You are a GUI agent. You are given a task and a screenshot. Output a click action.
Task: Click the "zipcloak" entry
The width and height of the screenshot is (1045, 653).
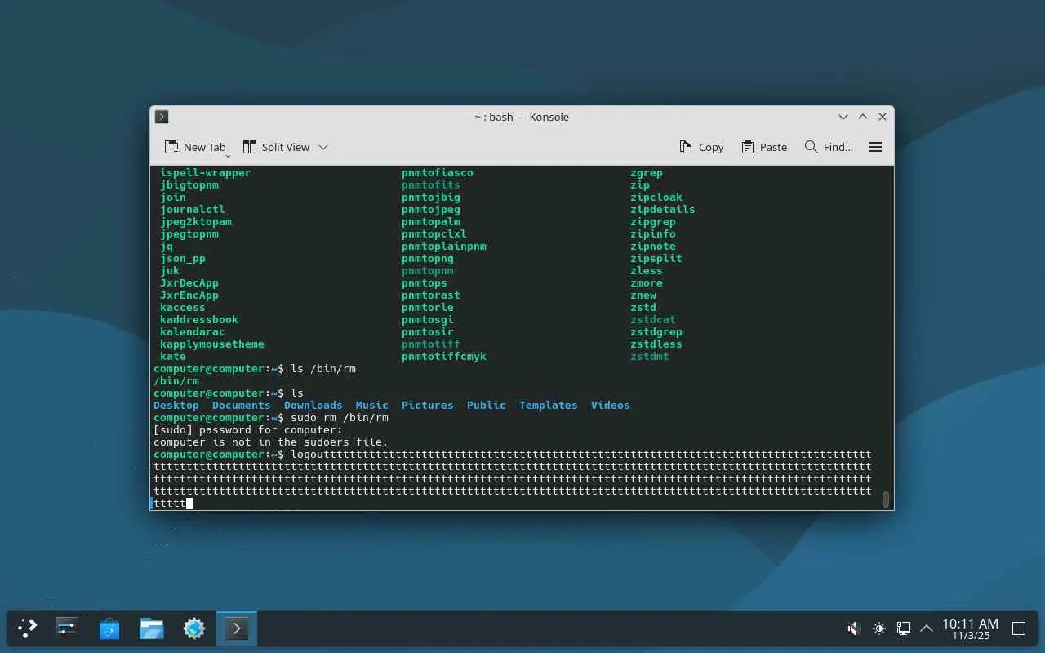coord(656,198)
